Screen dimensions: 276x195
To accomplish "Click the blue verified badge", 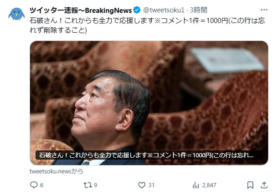I will (137, 10).
